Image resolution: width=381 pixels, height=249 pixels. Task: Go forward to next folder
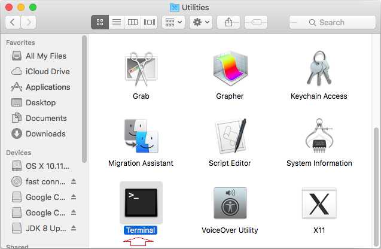(29, 22)
